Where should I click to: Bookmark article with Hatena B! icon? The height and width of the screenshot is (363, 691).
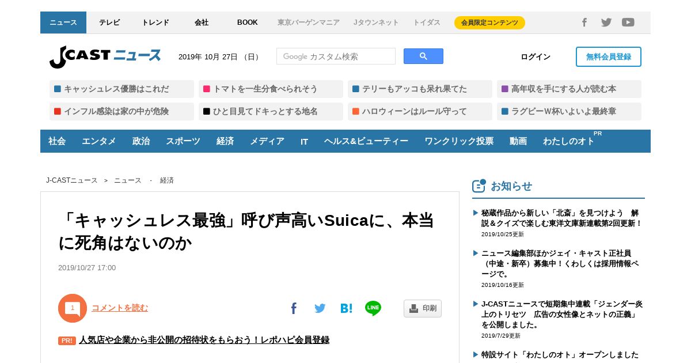[x=346, y=308]
